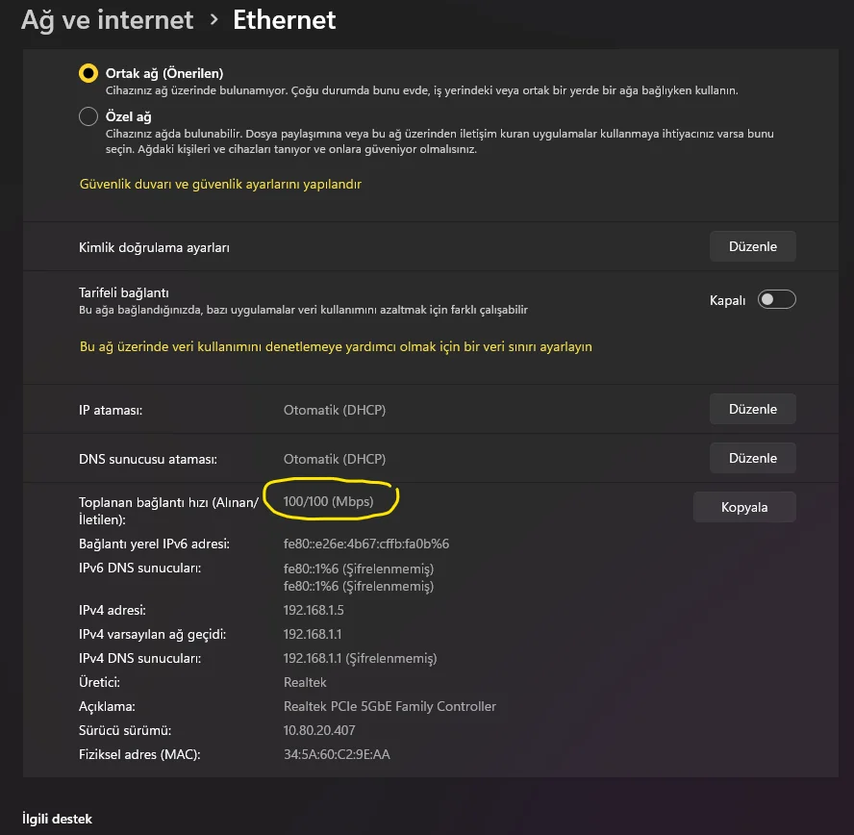
Task: Click the breadcrumb chevron arrow
Action: tap(214, 20)
